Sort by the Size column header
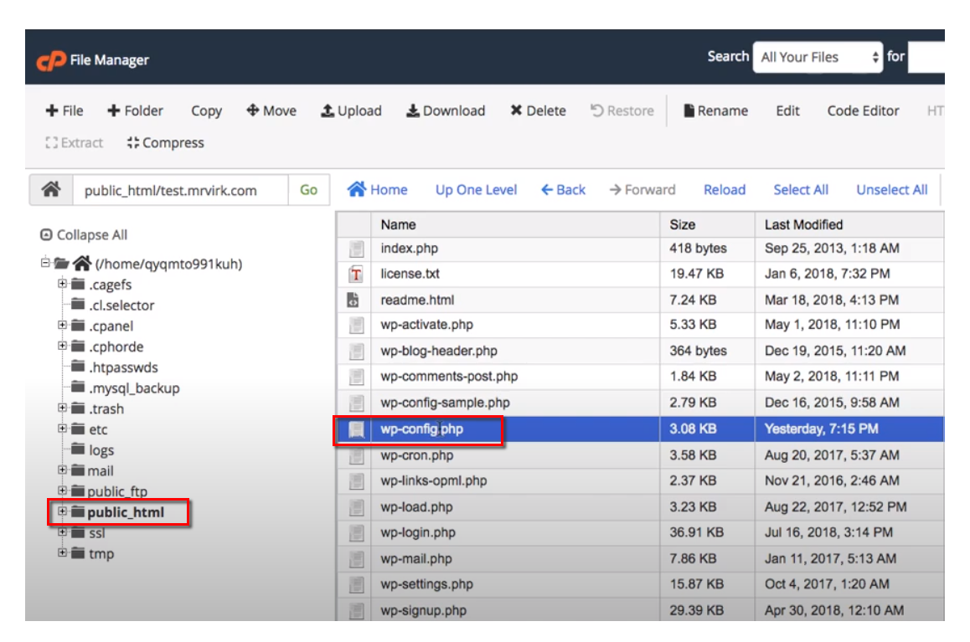970x642 pixels. [x=707, y=225]
